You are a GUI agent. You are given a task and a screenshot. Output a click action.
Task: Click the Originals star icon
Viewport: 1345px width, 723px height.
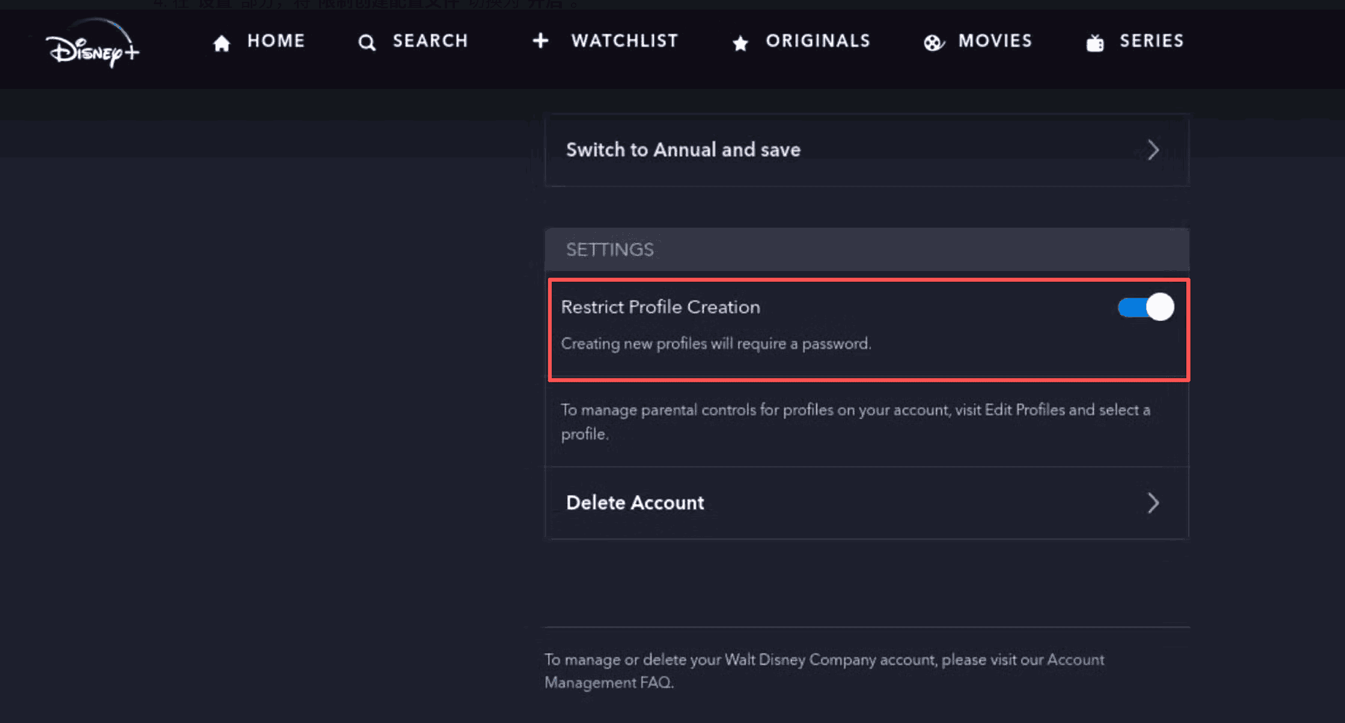pyautogui.click(x=740, y=43)
